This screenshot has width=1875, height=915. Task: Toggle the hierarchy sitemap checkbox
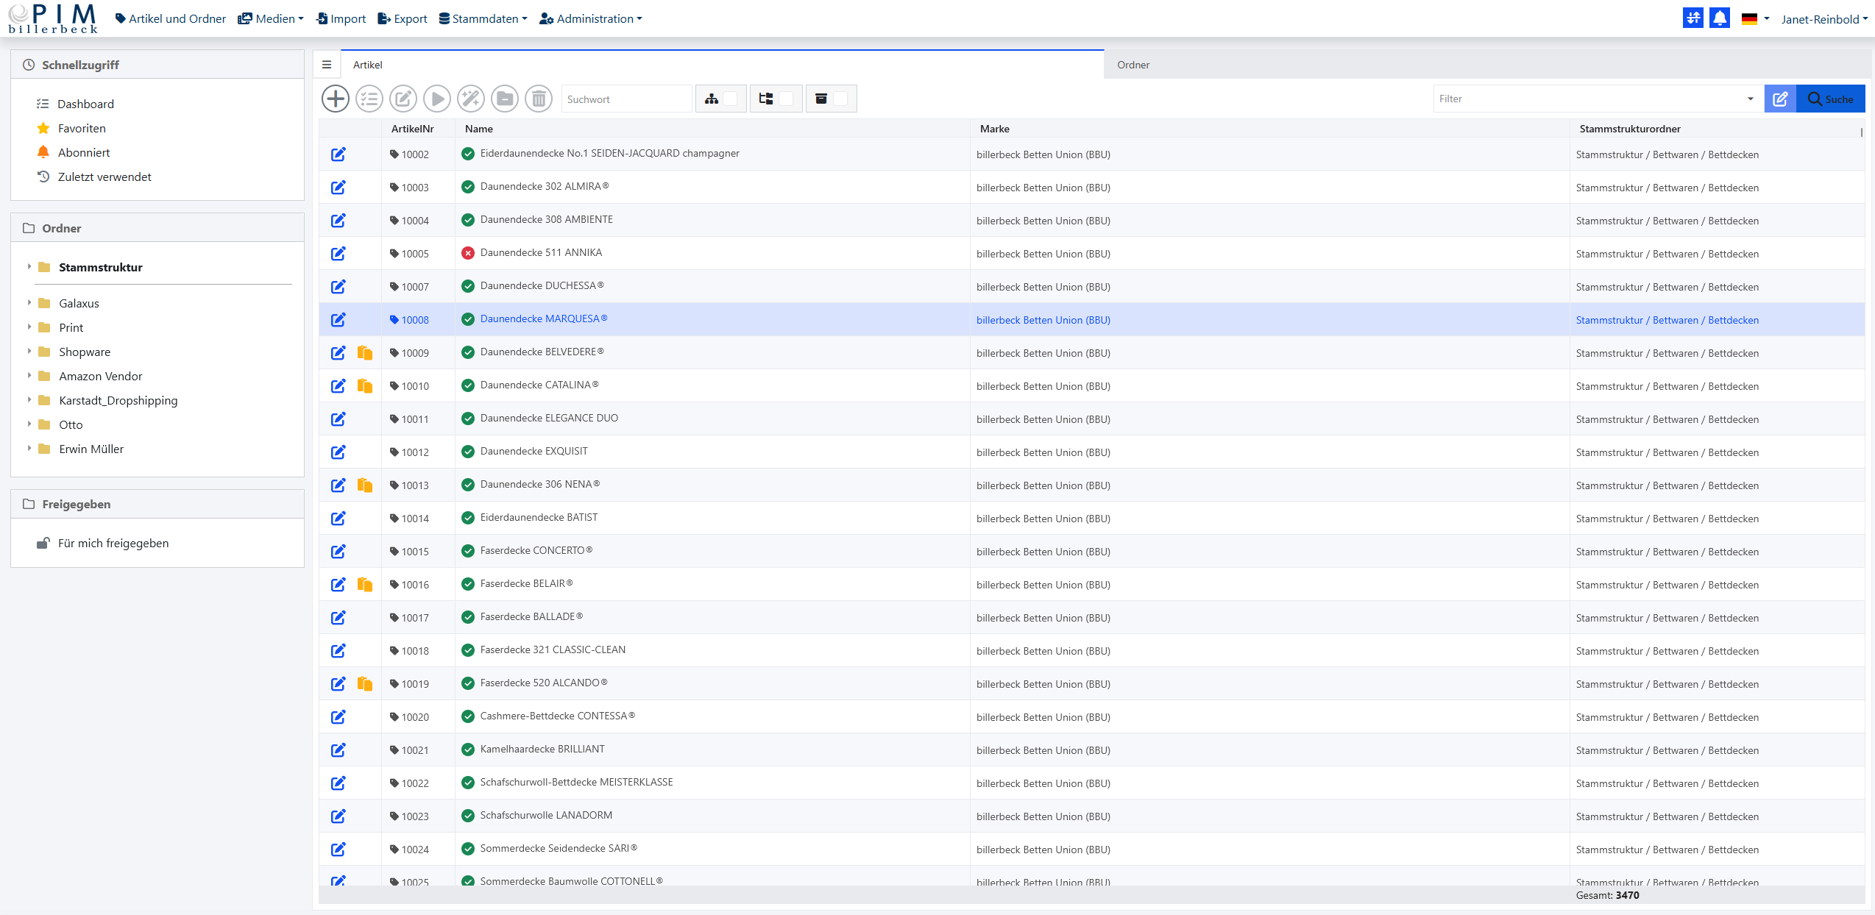click(x=730, y=99)
